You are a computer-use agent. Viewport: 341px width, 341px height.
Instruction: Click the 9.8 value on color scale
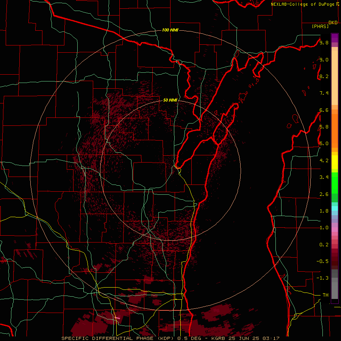click(x=324, y=42)
